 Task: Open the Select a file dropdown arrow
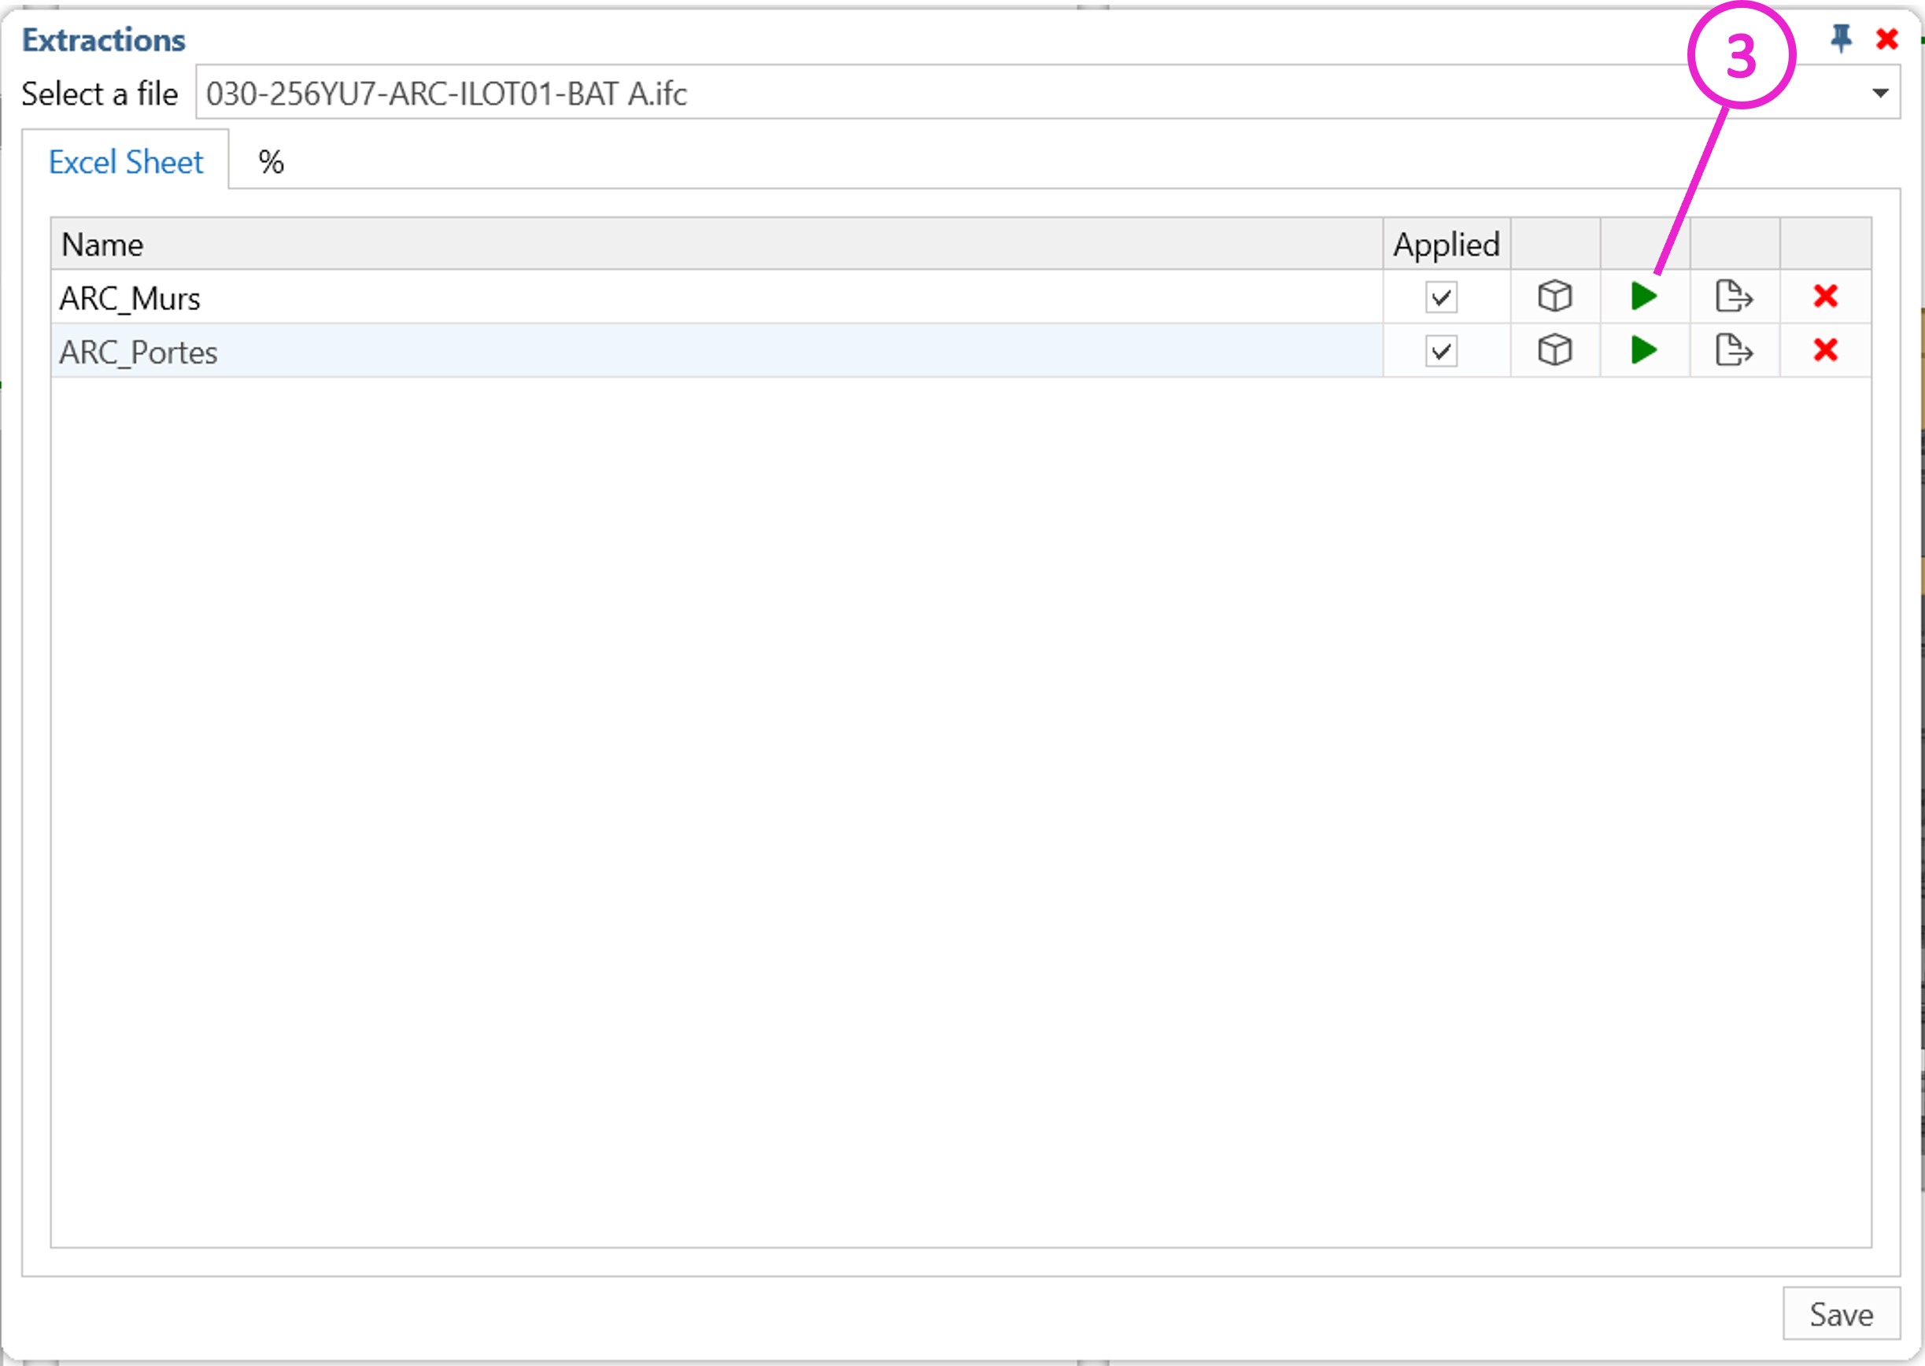pos(1879,93)
